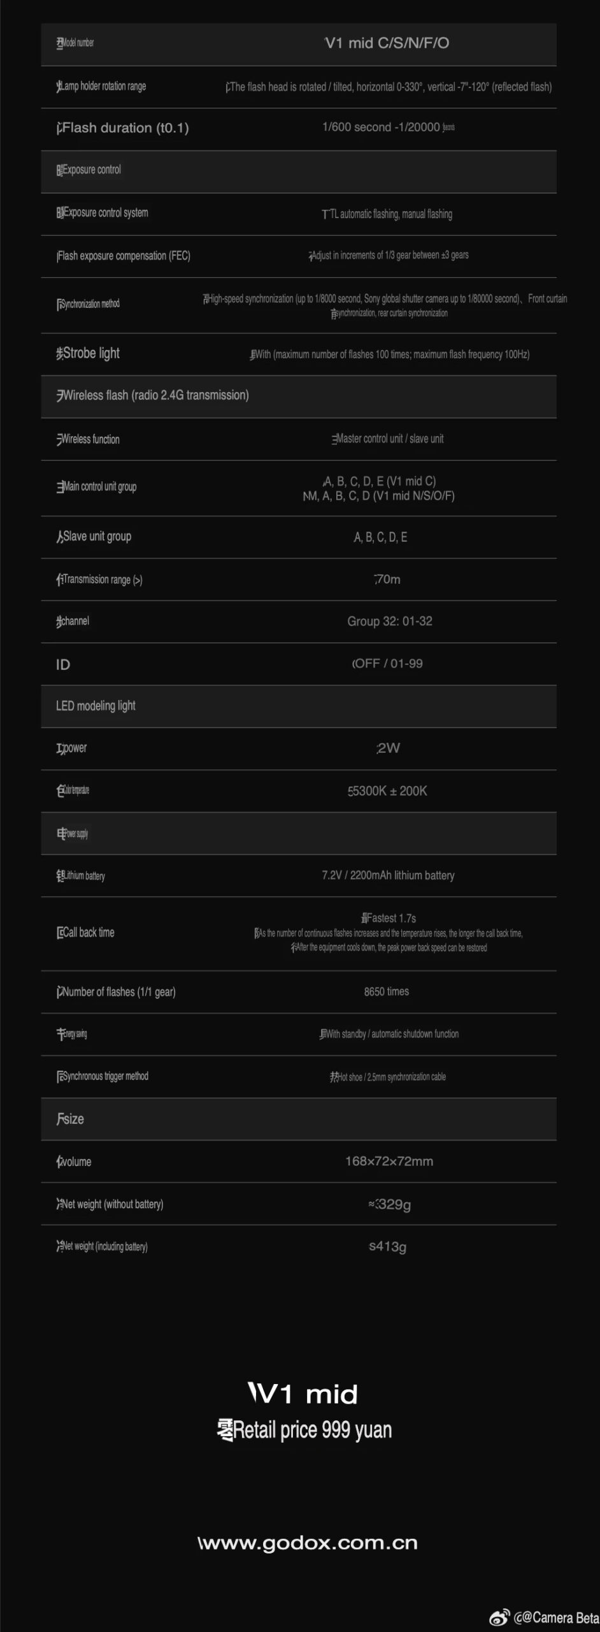The height and width of the screenshot is (1632, 600).
Task: Click the large V1 mid title
Action: click(x=303, y=1394)
